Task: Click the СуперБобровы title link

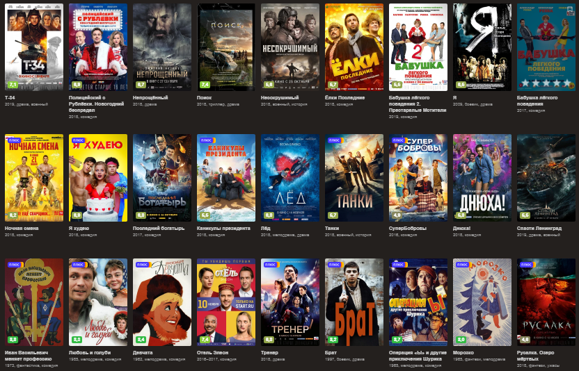Action: click(x=407, y=229)
